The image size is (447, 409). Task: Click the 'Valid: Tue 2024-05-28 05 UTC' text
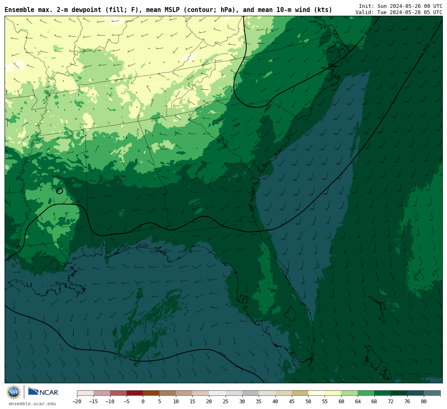point(399,12)
